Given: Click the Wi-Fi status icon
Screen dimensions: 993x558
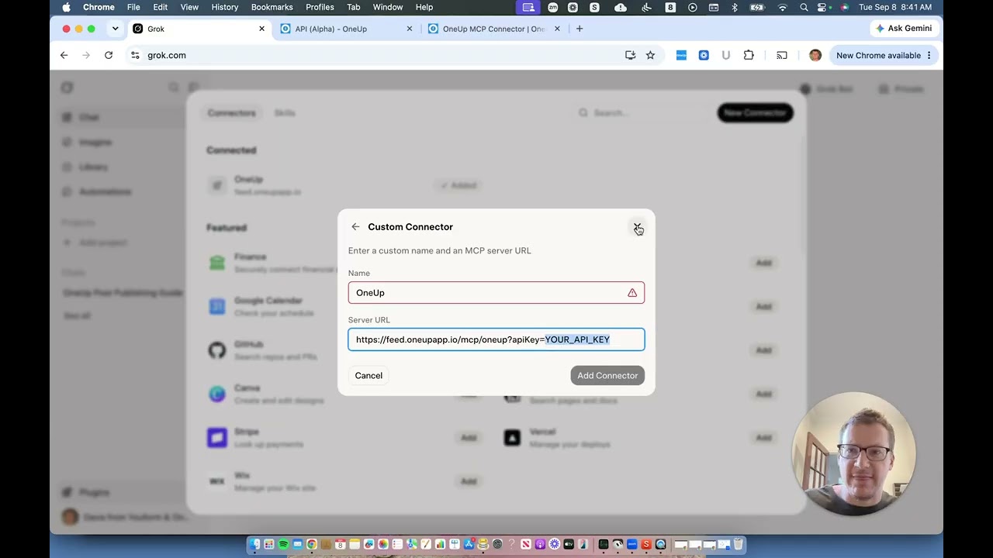Looking at the screenshot, I should coord(782,7).
